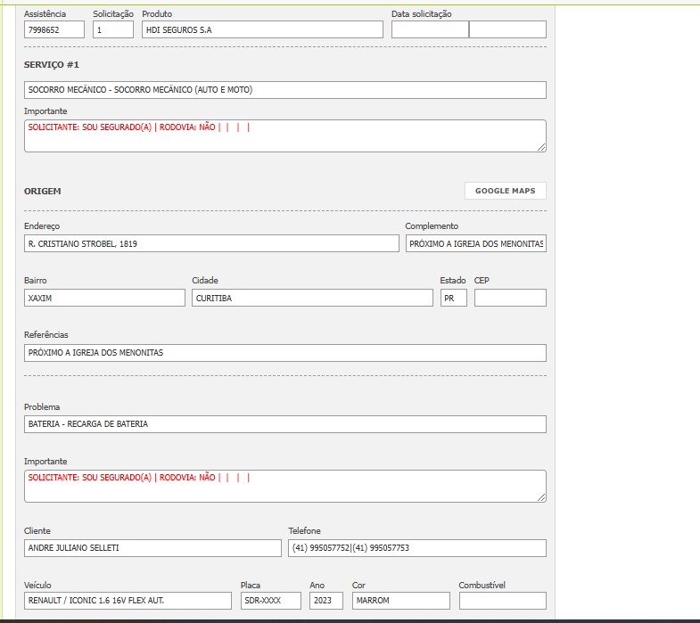Click the Complemento label
This screenshot has height=623, width=700.
pyautogui.click(x=432, y=226)
